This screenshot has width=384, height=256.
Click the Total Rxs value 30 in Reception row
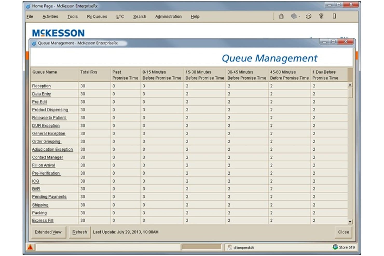click(83, 86)
